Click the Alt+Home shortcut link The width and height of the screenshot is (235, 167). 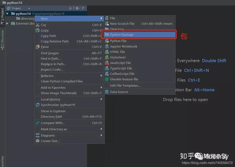(x=204, y=90)
